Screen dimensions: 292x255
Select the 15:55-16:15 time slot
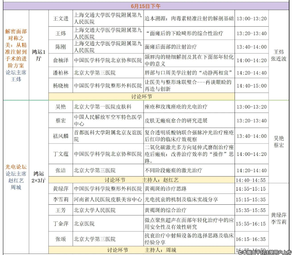[251, 224]
